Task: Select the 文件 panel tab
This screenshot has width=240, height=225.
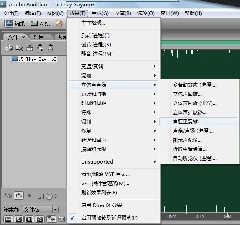Action: pyautogui.click(x=13, y=37)
